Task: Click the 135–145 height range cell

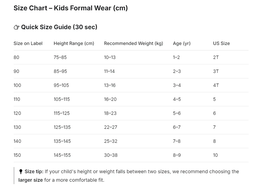Action: click(62, 141)
